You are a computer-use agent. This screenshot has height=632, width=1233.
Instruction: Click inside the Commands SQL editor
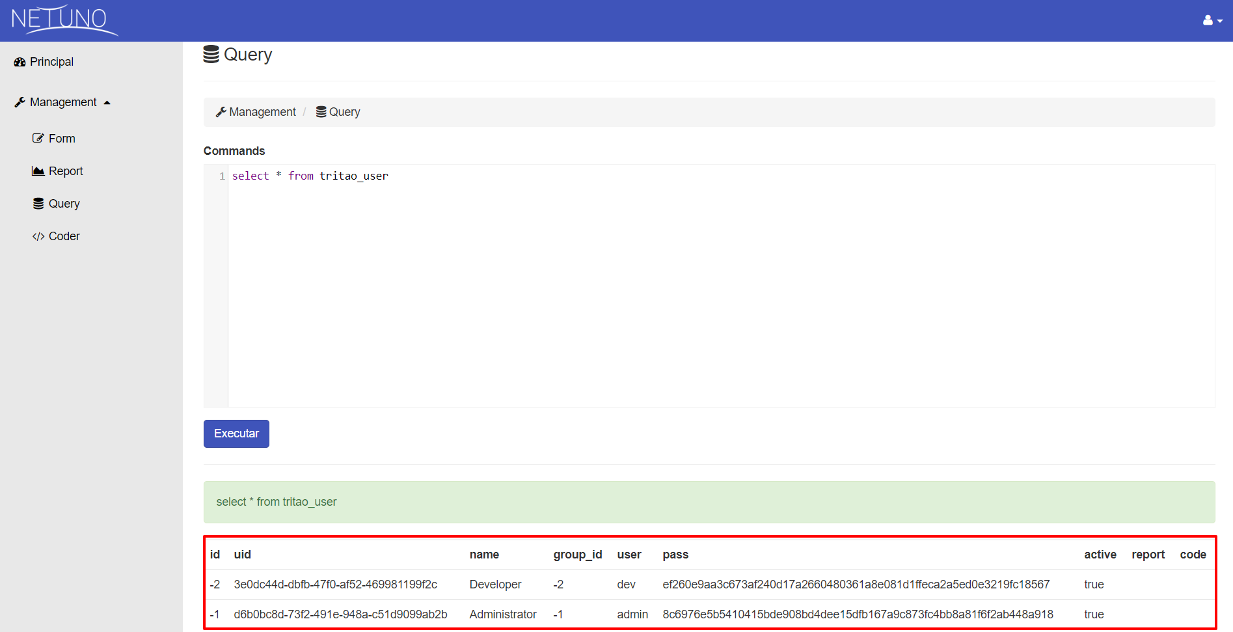click(x=721, y=286)
